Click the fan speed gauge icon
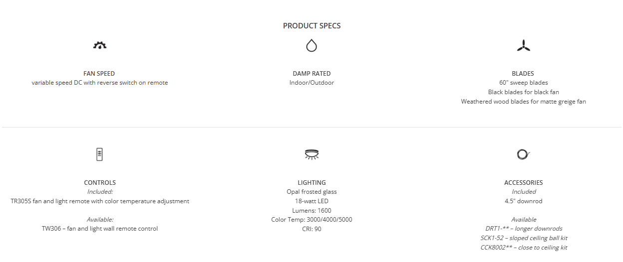The image size is (623, 262). tap(100, 46)
